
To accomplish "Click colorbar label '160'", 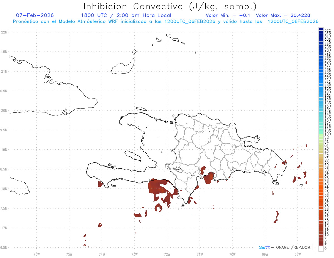I will (327, 106).
